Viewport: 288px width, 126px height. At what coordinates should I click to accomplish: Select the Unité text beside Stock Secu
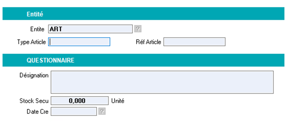(118, 101)
